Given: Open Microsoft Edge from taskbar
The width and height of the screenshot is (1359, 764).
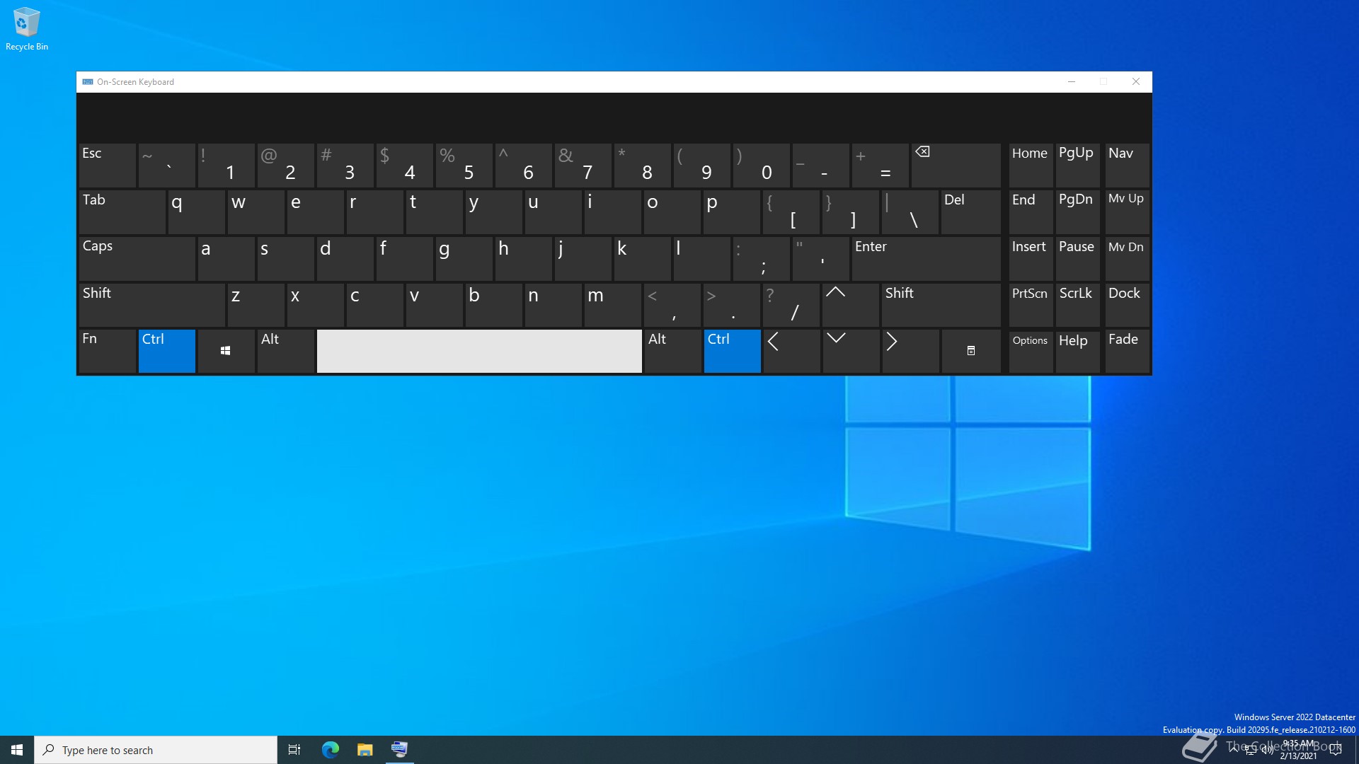Looking at the screenshot, I should click(x=331, y=749).
